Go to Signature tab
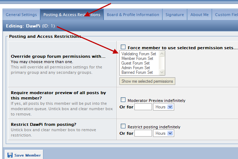 [175, 15]
